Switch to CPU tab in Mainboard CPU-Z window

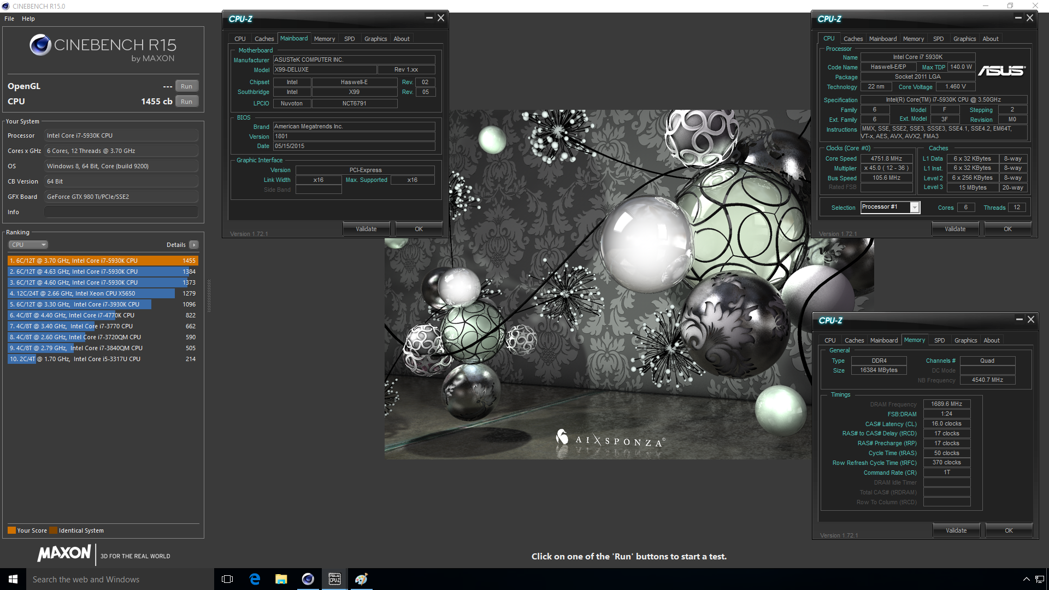click(x=240, y=39)
